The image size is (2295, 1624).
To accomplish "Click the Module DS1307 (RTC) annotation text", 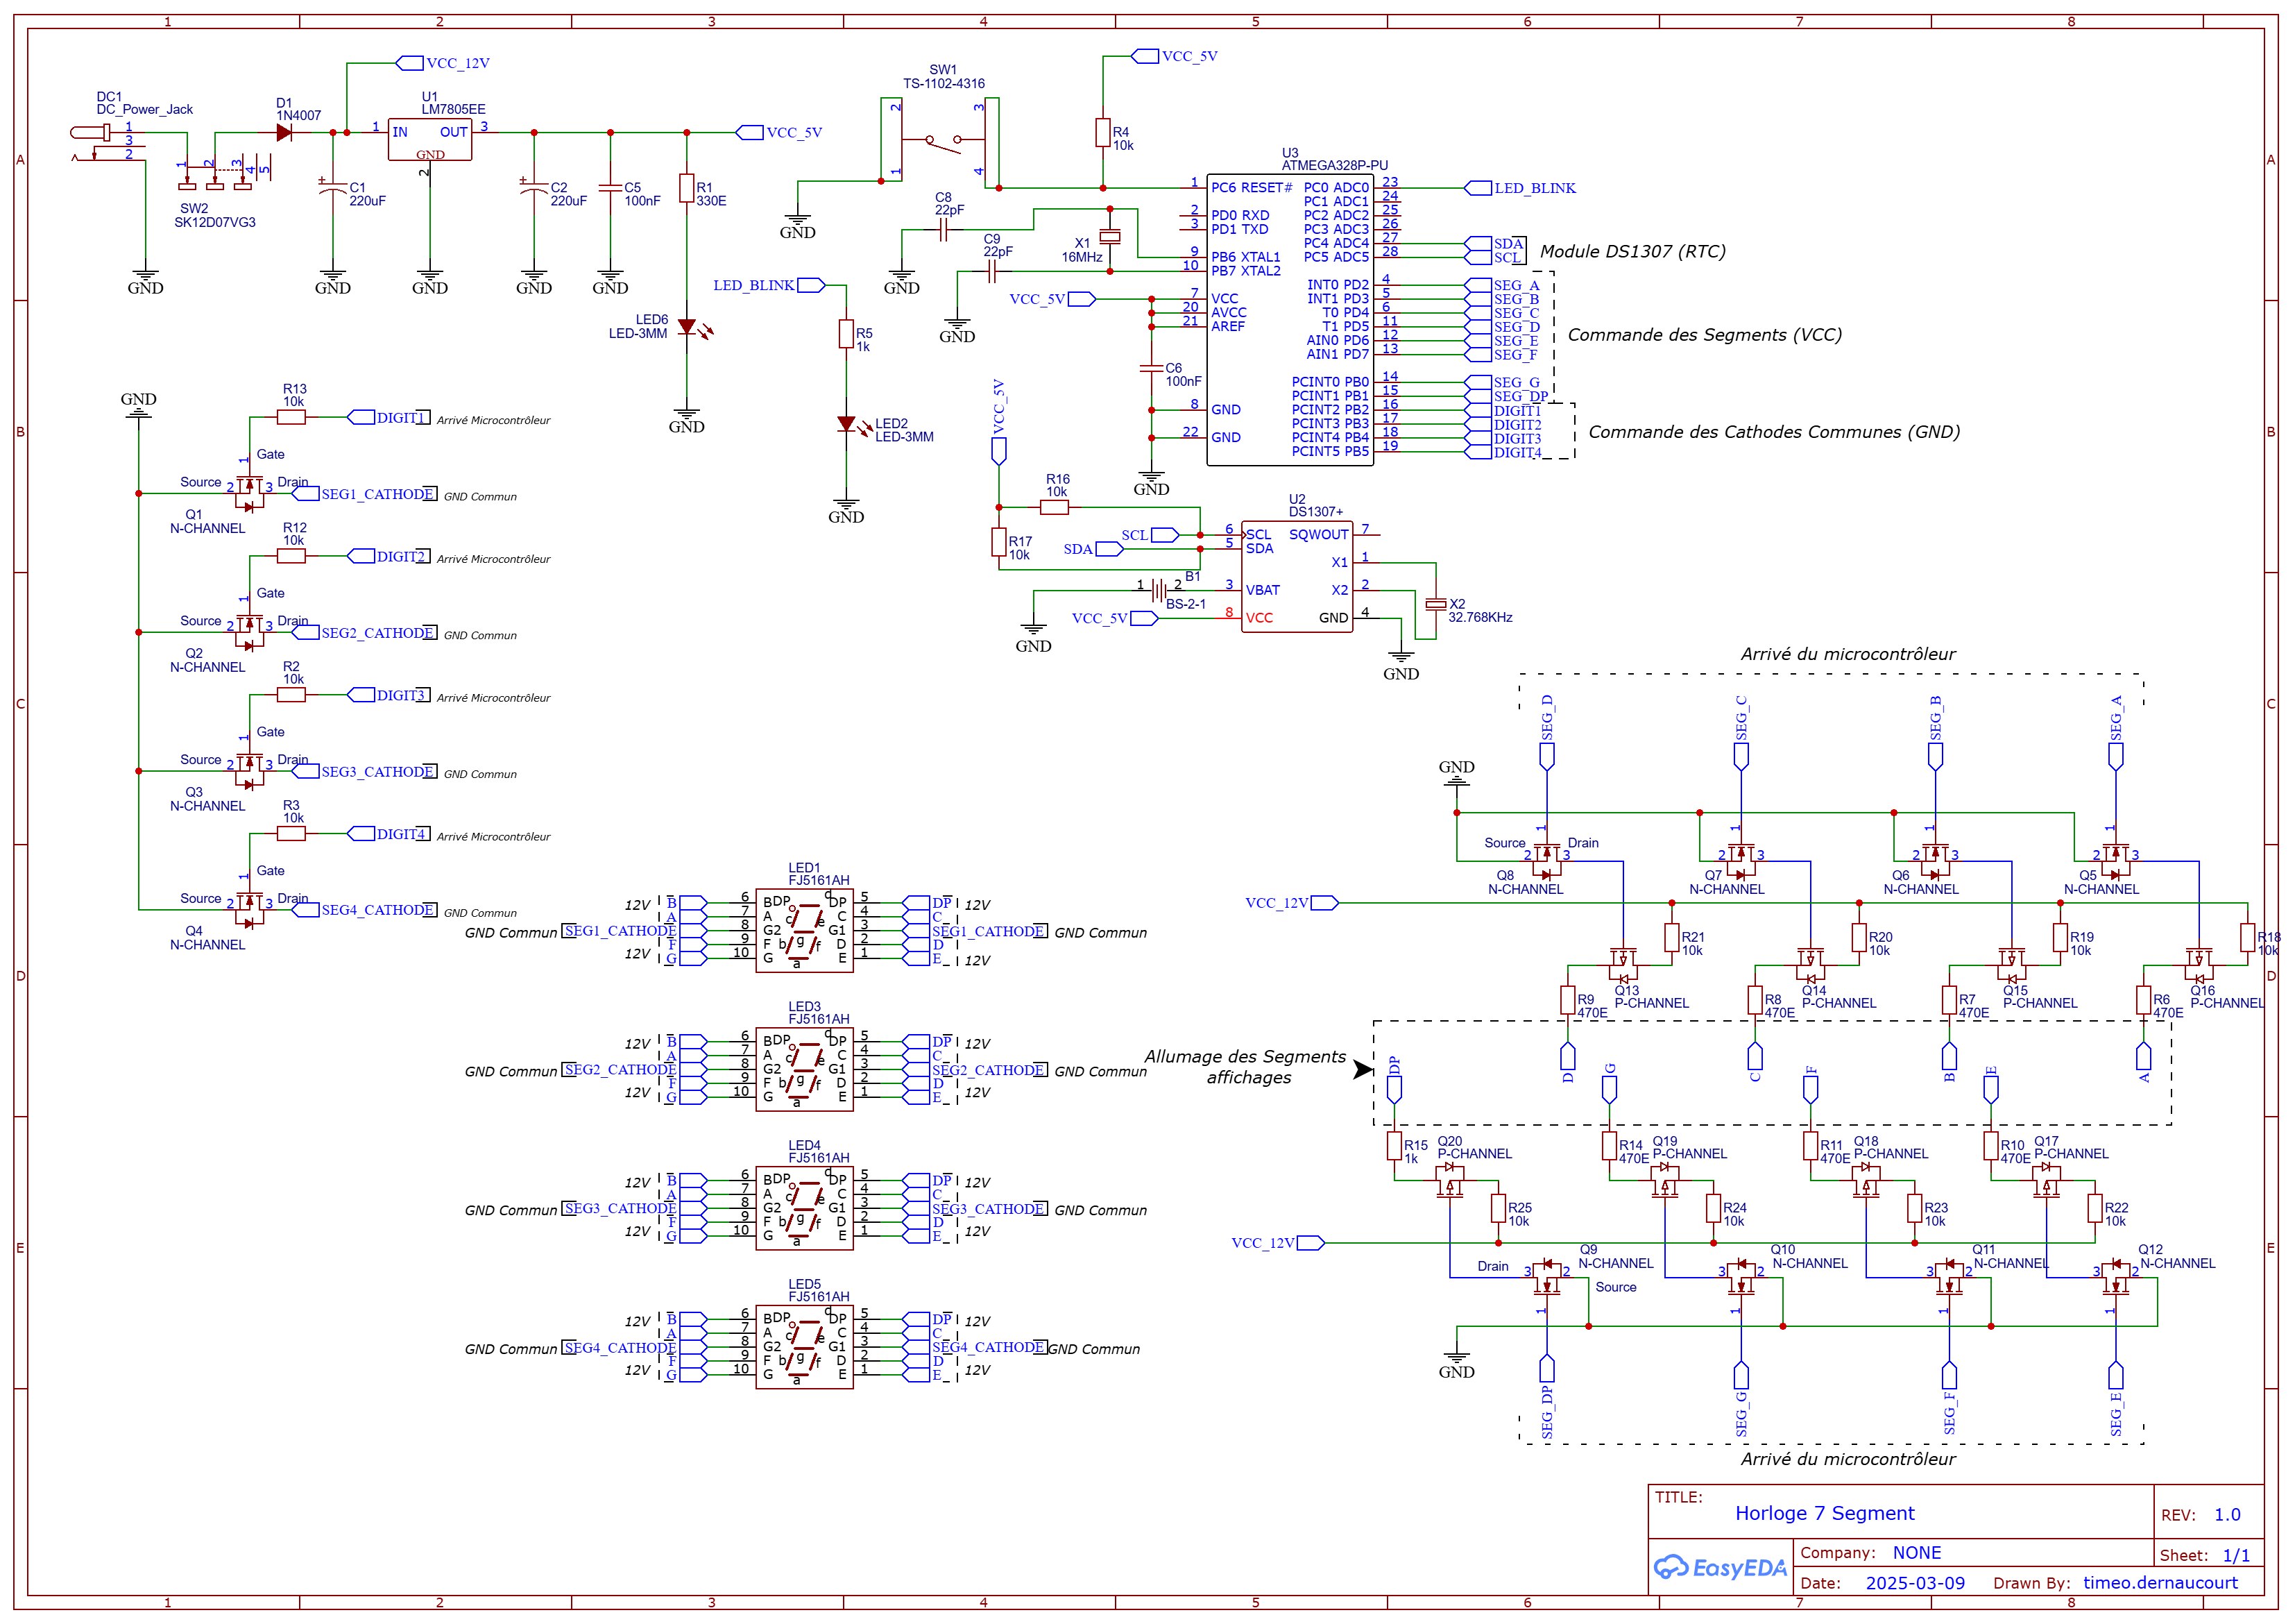I will [1632, 251].
